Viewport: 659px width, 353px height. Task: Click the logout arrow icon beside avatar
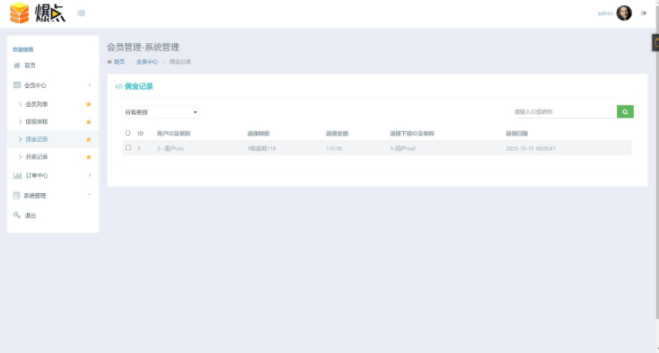pos(644,13)
